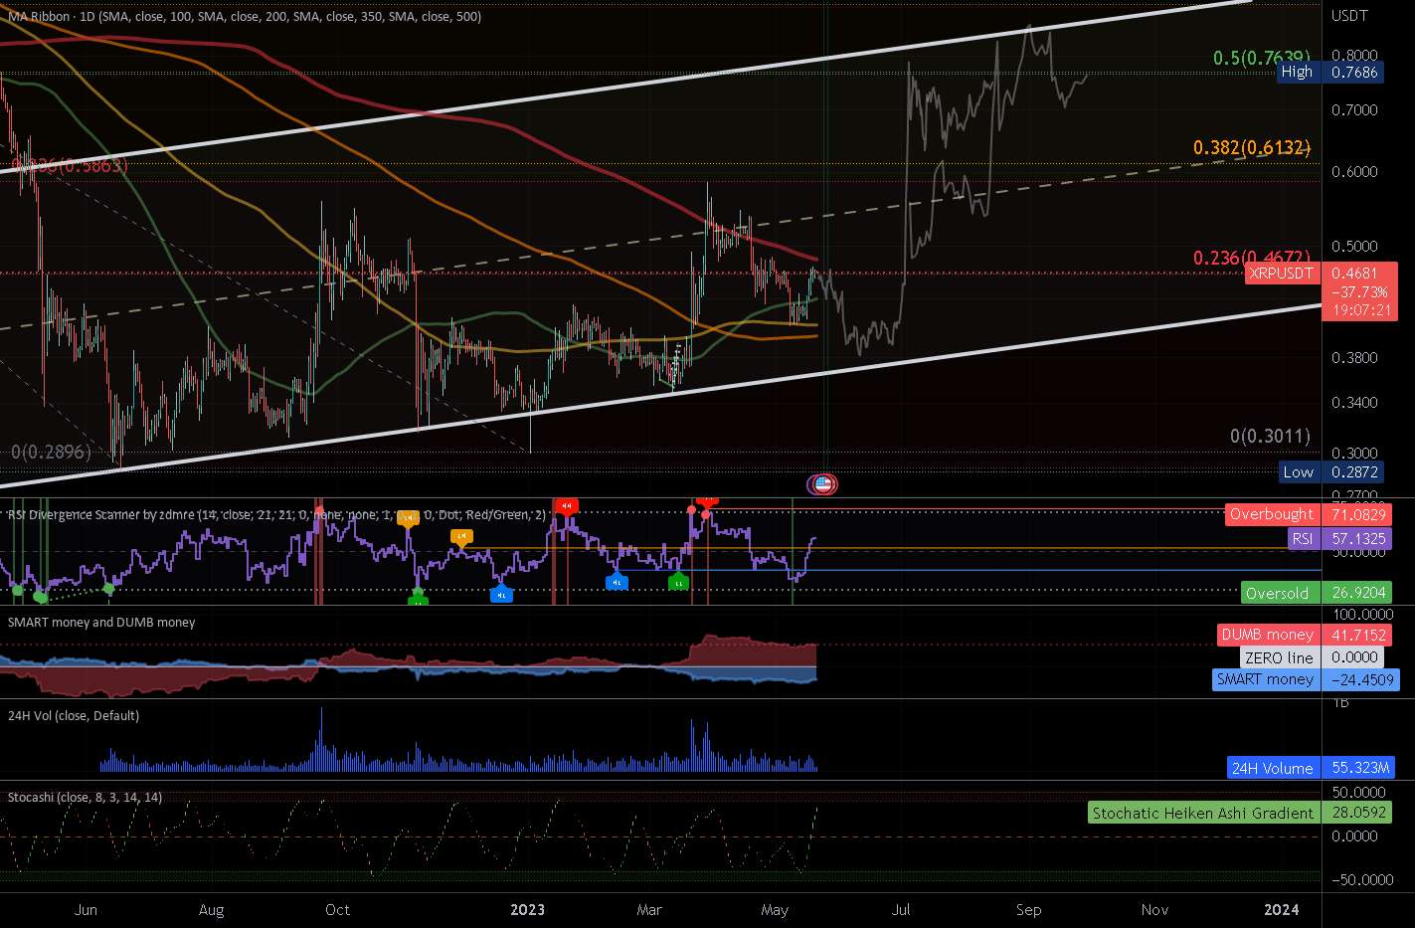
Task: Click the lower orange LH marker on RSI
Action: [x=461, y=537]
